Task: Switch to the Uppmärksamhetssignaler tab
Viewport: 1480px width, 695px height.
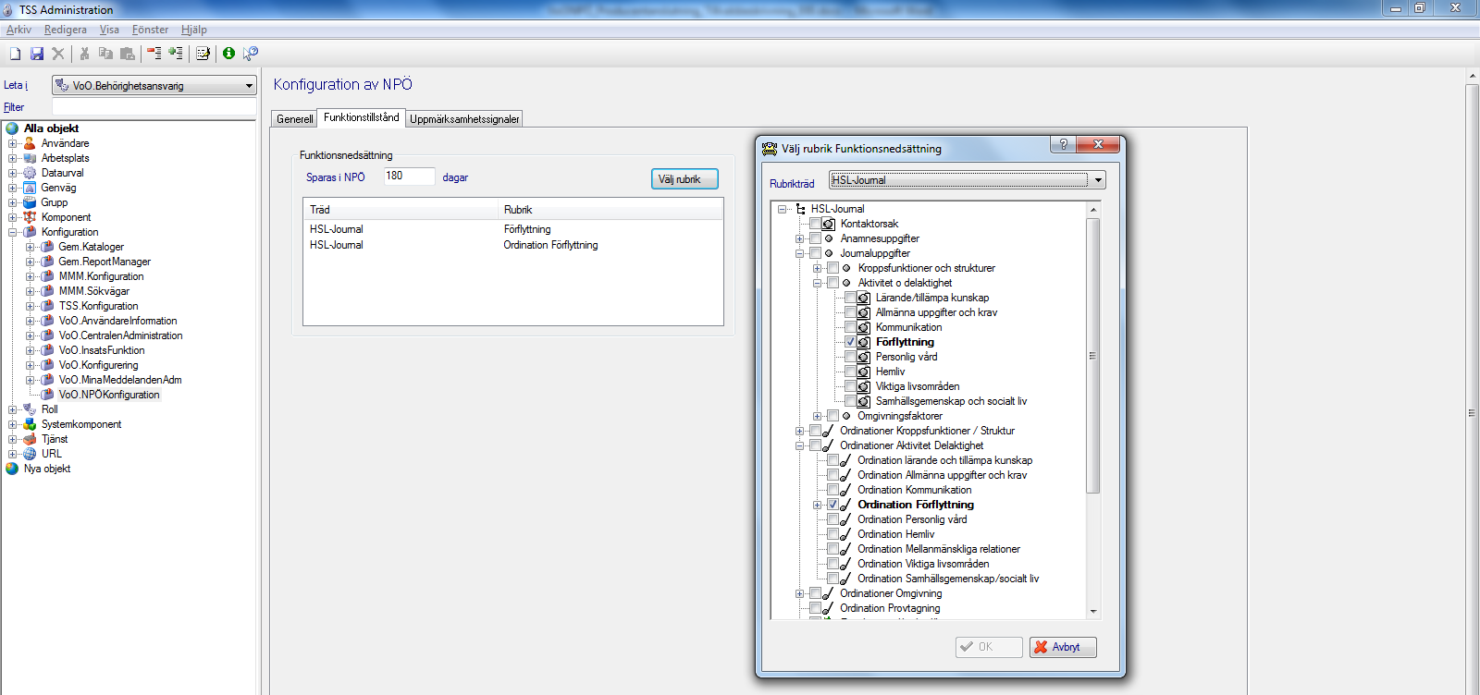Action: 464,119
